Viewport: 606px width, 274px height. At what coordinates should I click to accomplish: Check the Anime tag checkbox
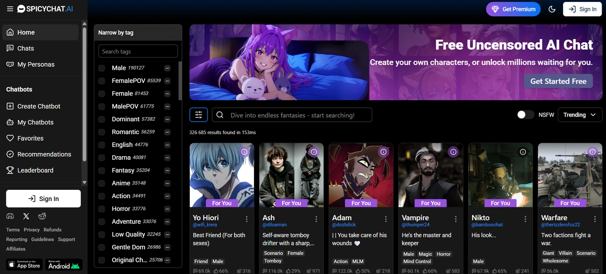point(101,183)
